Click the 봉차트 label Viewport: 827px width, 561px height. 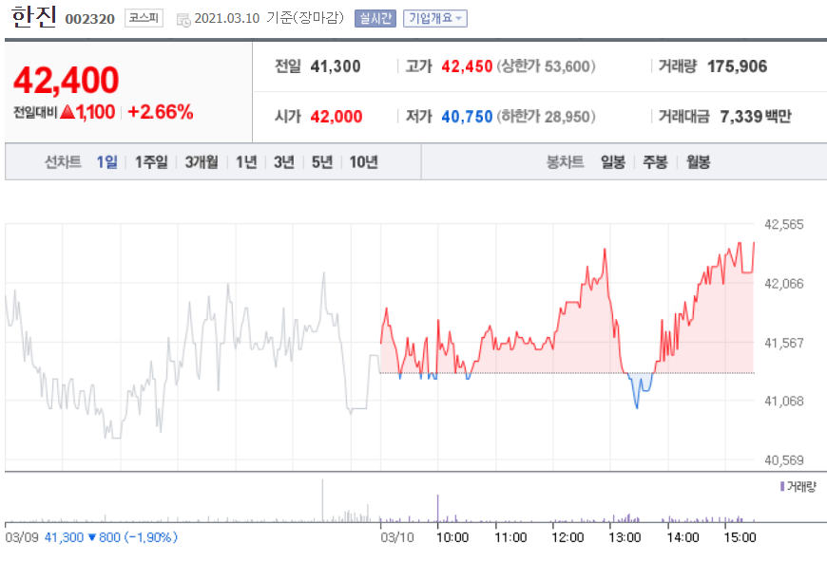(x=565, y=161)
